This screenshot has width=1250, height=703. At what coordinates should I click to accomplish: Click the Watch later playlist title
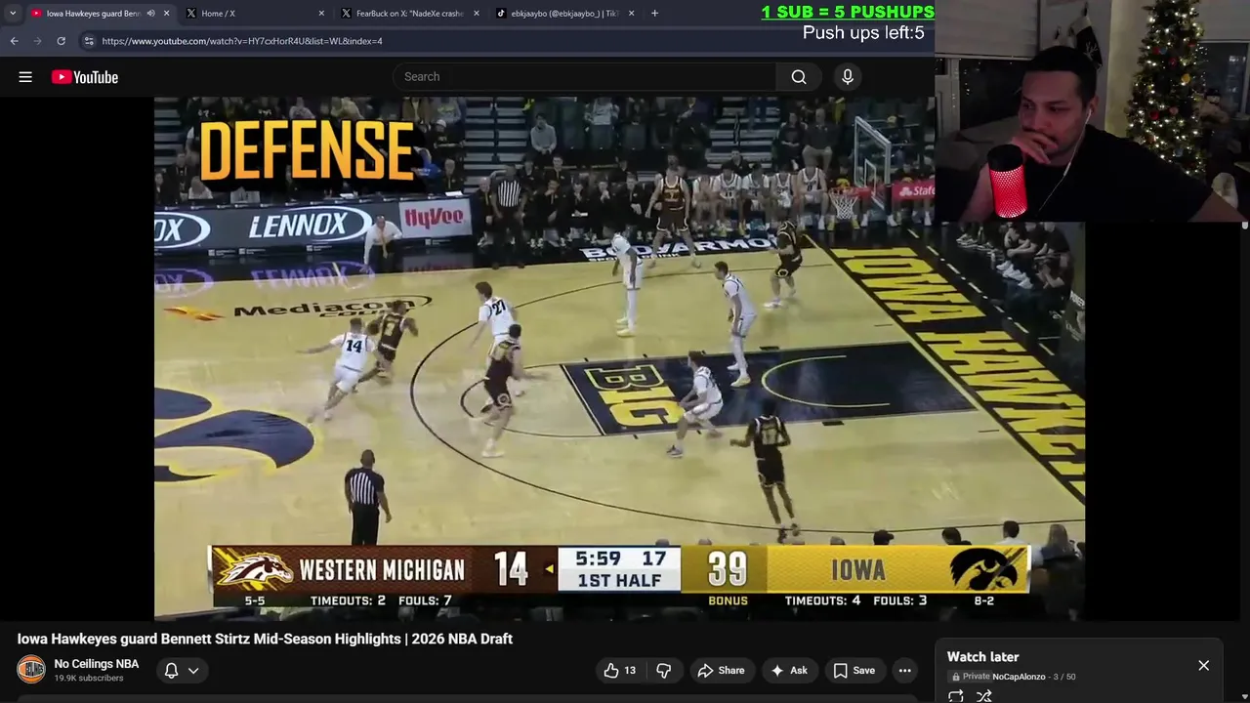point(982,657)
